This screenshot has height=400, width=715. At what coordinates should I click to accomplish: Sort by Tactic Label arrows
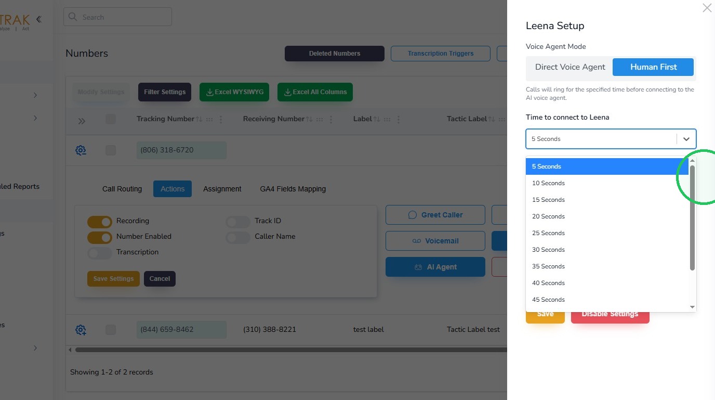click(x=492, y=119)
